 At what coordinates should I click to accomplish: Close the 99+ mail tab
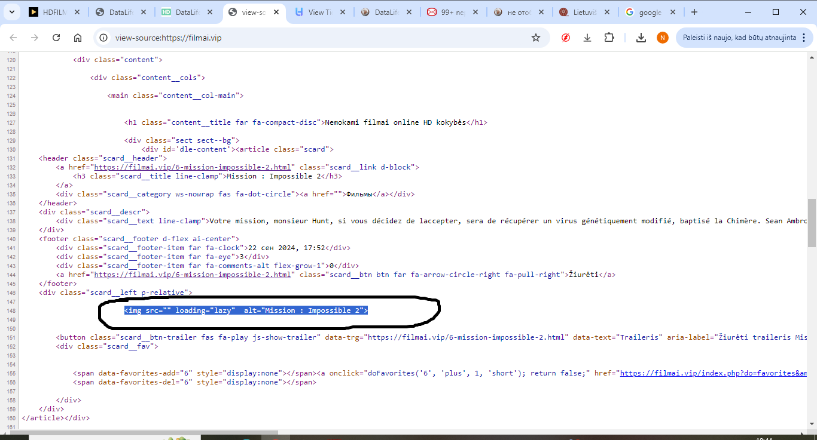477,12
